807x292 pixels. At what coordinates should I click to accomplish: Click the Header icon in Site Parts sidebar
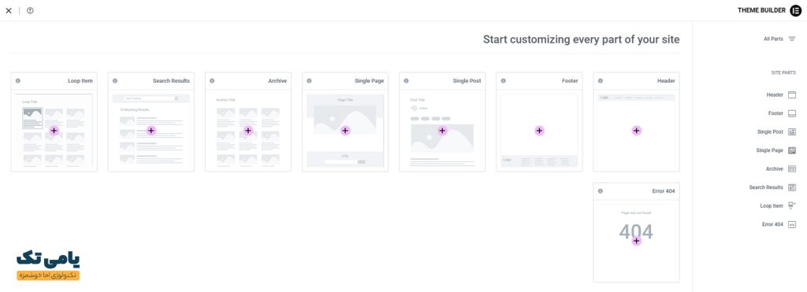[792, 95]
